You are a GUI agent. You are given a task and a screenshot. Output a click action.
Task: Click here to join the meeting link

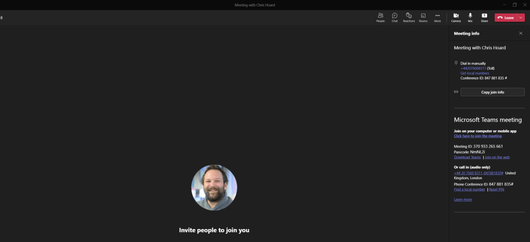coord(478,136)
